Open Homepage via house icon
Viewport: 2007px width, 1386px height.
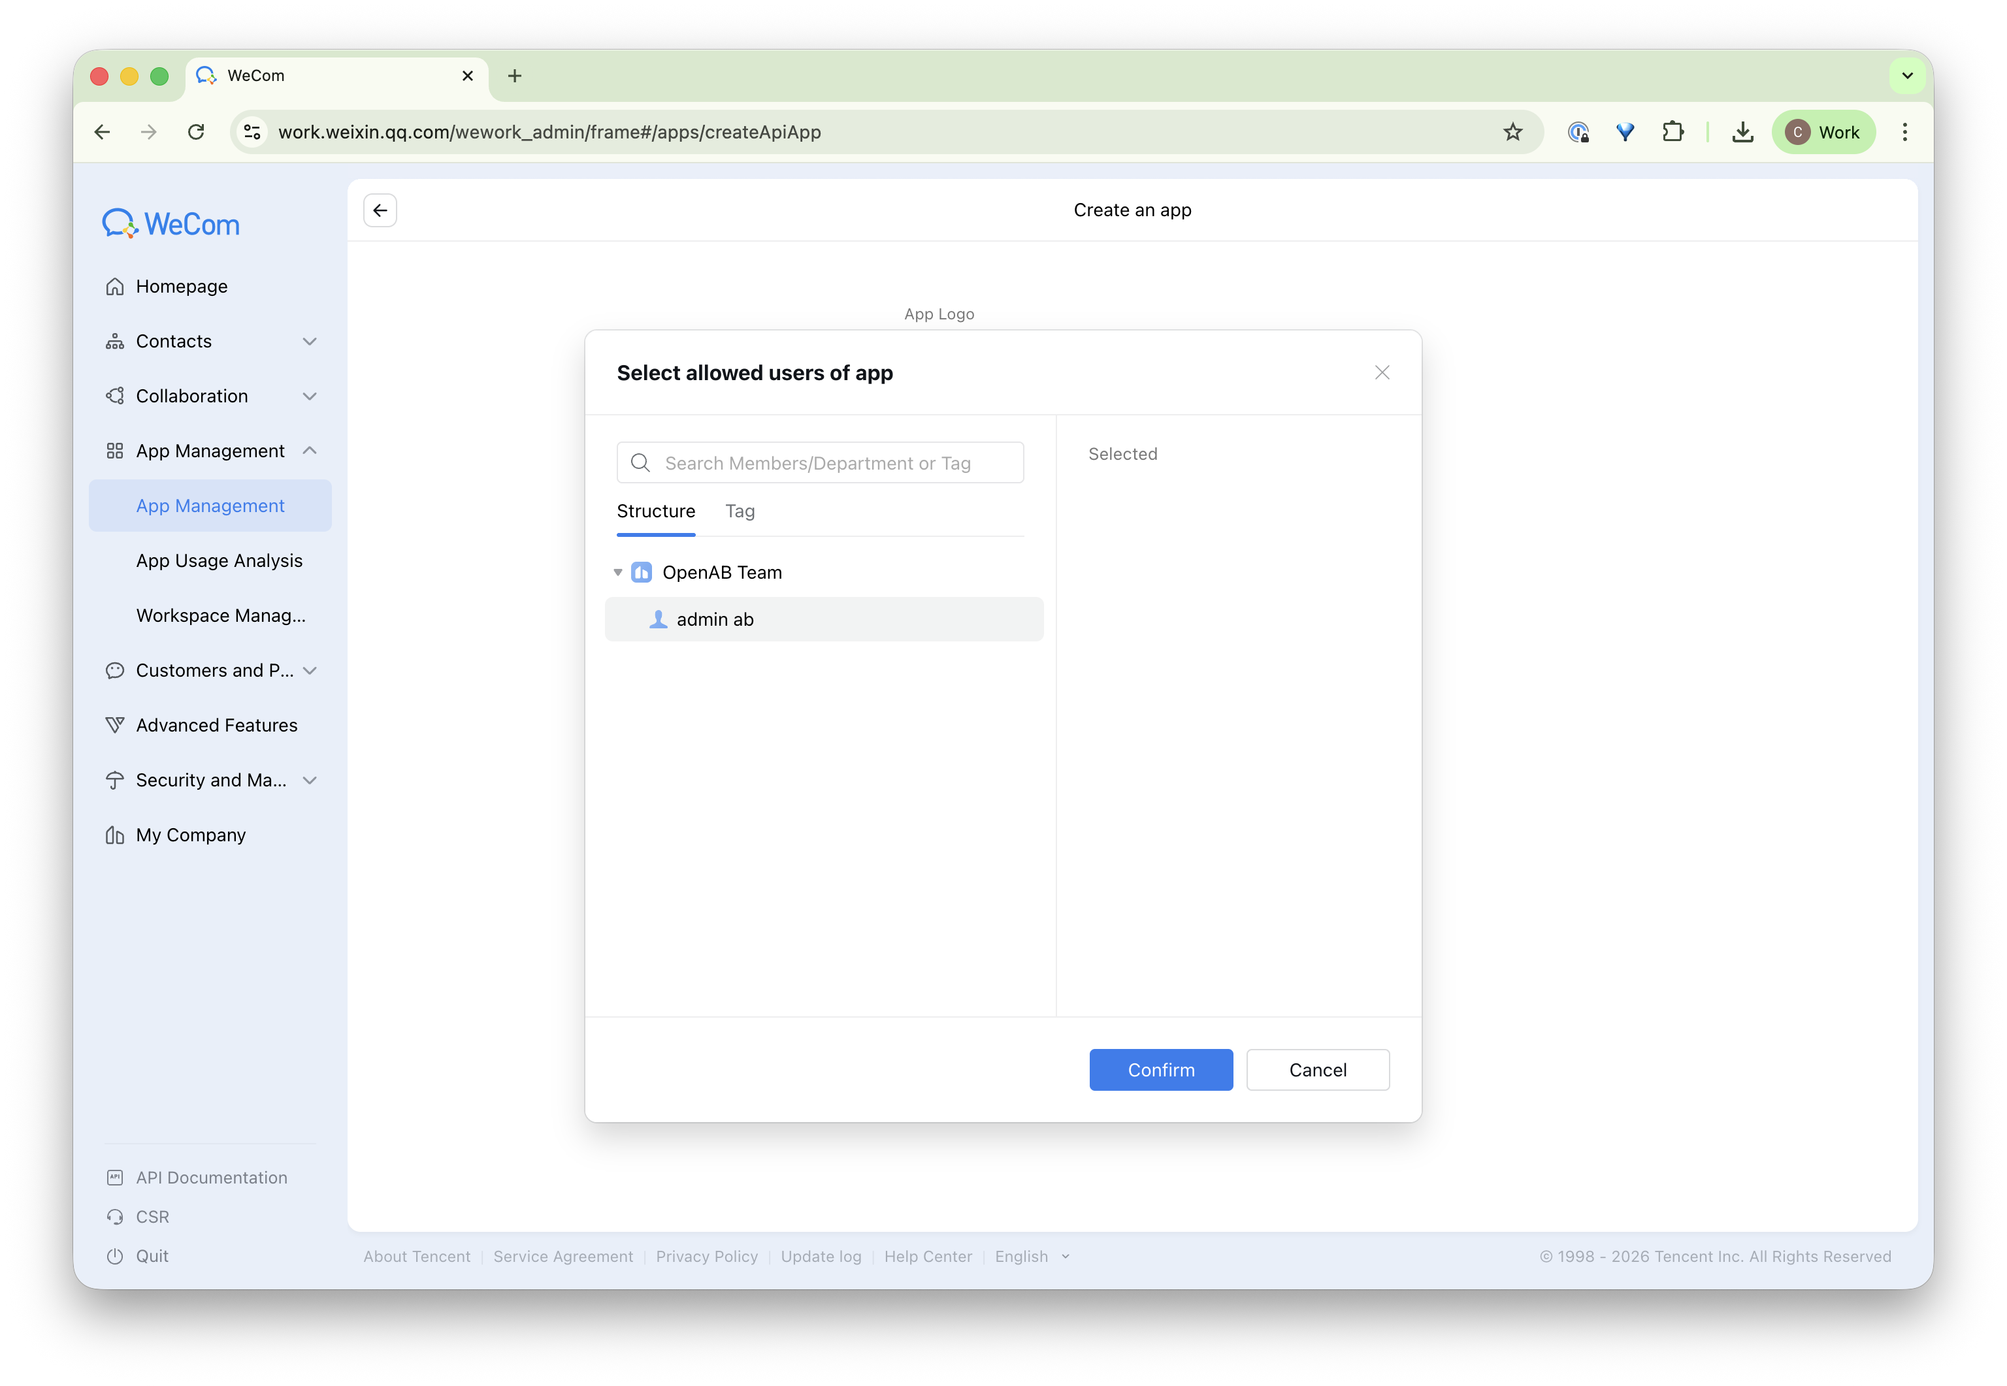point(114,287)
